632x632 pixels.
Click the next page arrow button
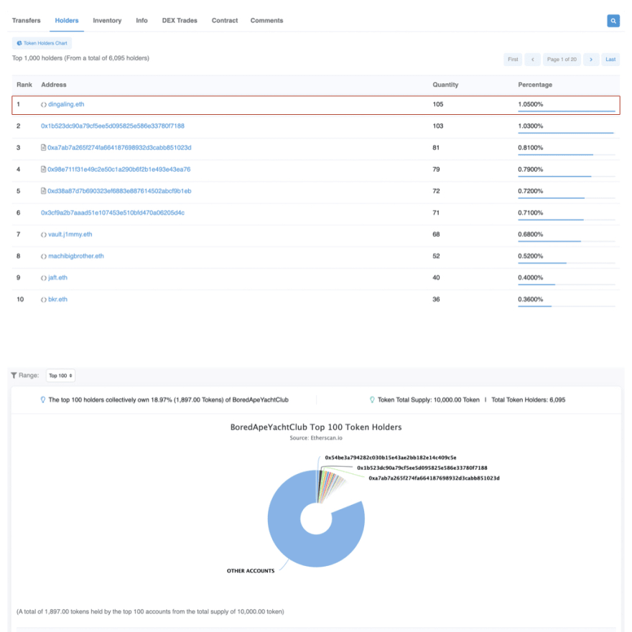click(591, 59)
